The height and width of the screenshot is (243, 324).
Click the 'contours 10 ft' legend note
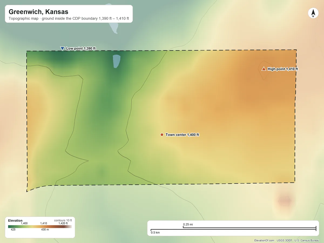[x=63, y=220]
